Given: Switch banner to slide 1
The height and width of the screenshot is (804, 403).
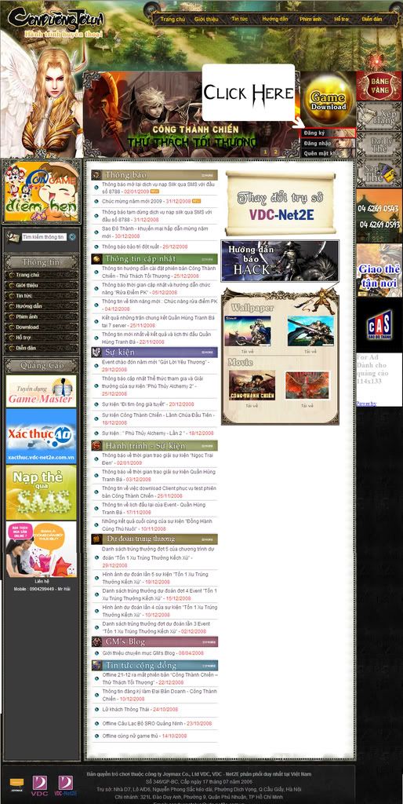Looking at the screenshot, I should tap(265, 152).
